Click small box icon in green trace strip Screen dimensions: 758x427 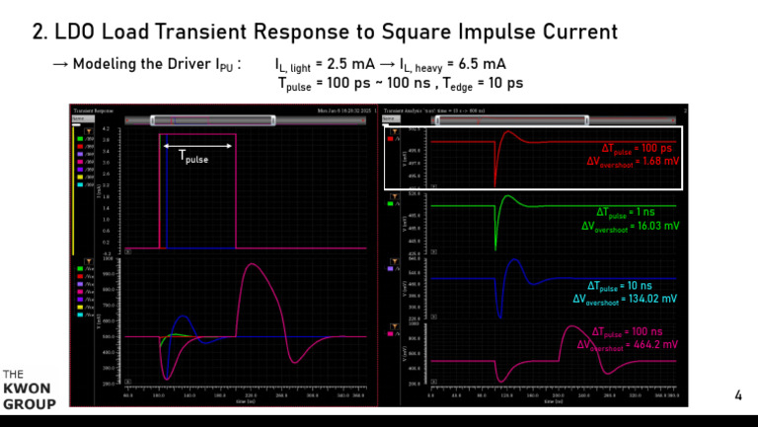coord(433,251)
